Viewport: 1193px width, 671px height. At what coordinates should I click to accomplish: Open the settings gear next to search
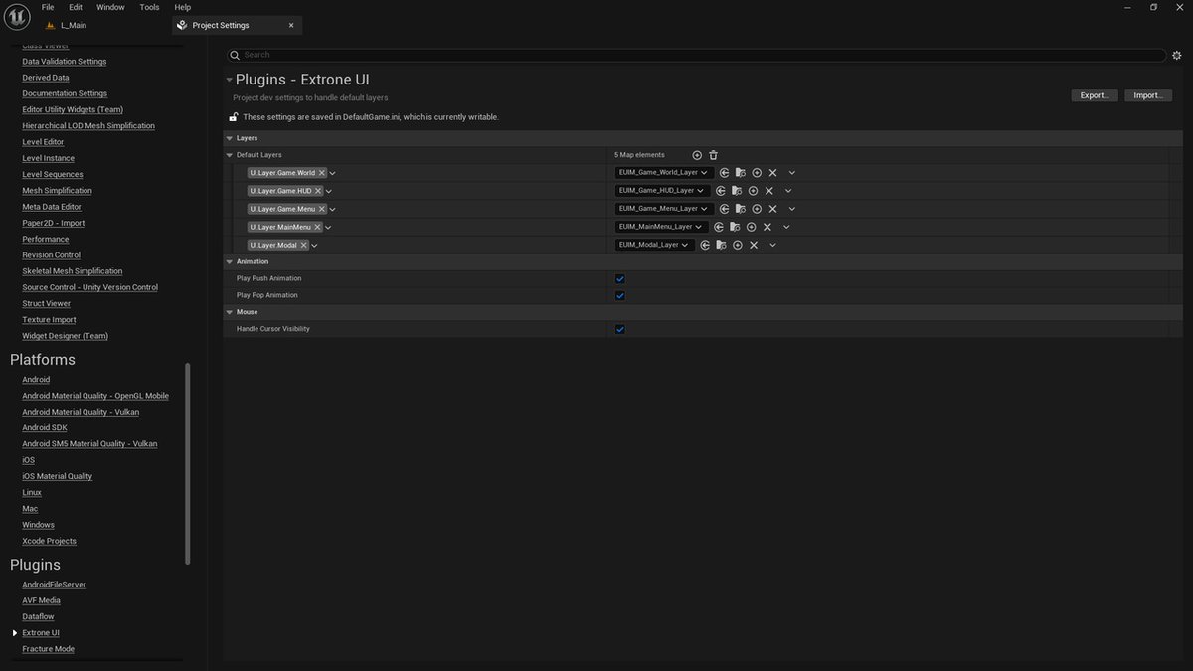pyautogui.click(x=1177, y=55)
